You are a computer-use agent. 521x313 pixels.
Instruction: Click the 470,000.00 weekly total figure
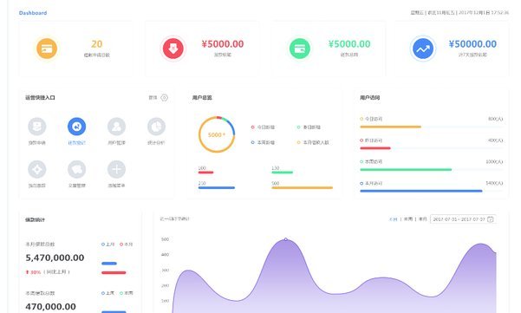point(50,306)
